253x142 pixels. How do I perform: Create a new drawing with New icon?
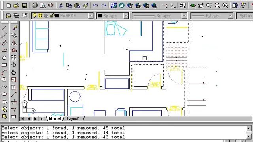tap(9, 6)
